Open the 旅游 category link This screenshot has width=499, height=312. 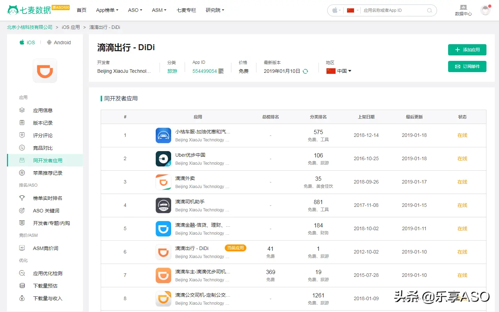coord(172,71)
